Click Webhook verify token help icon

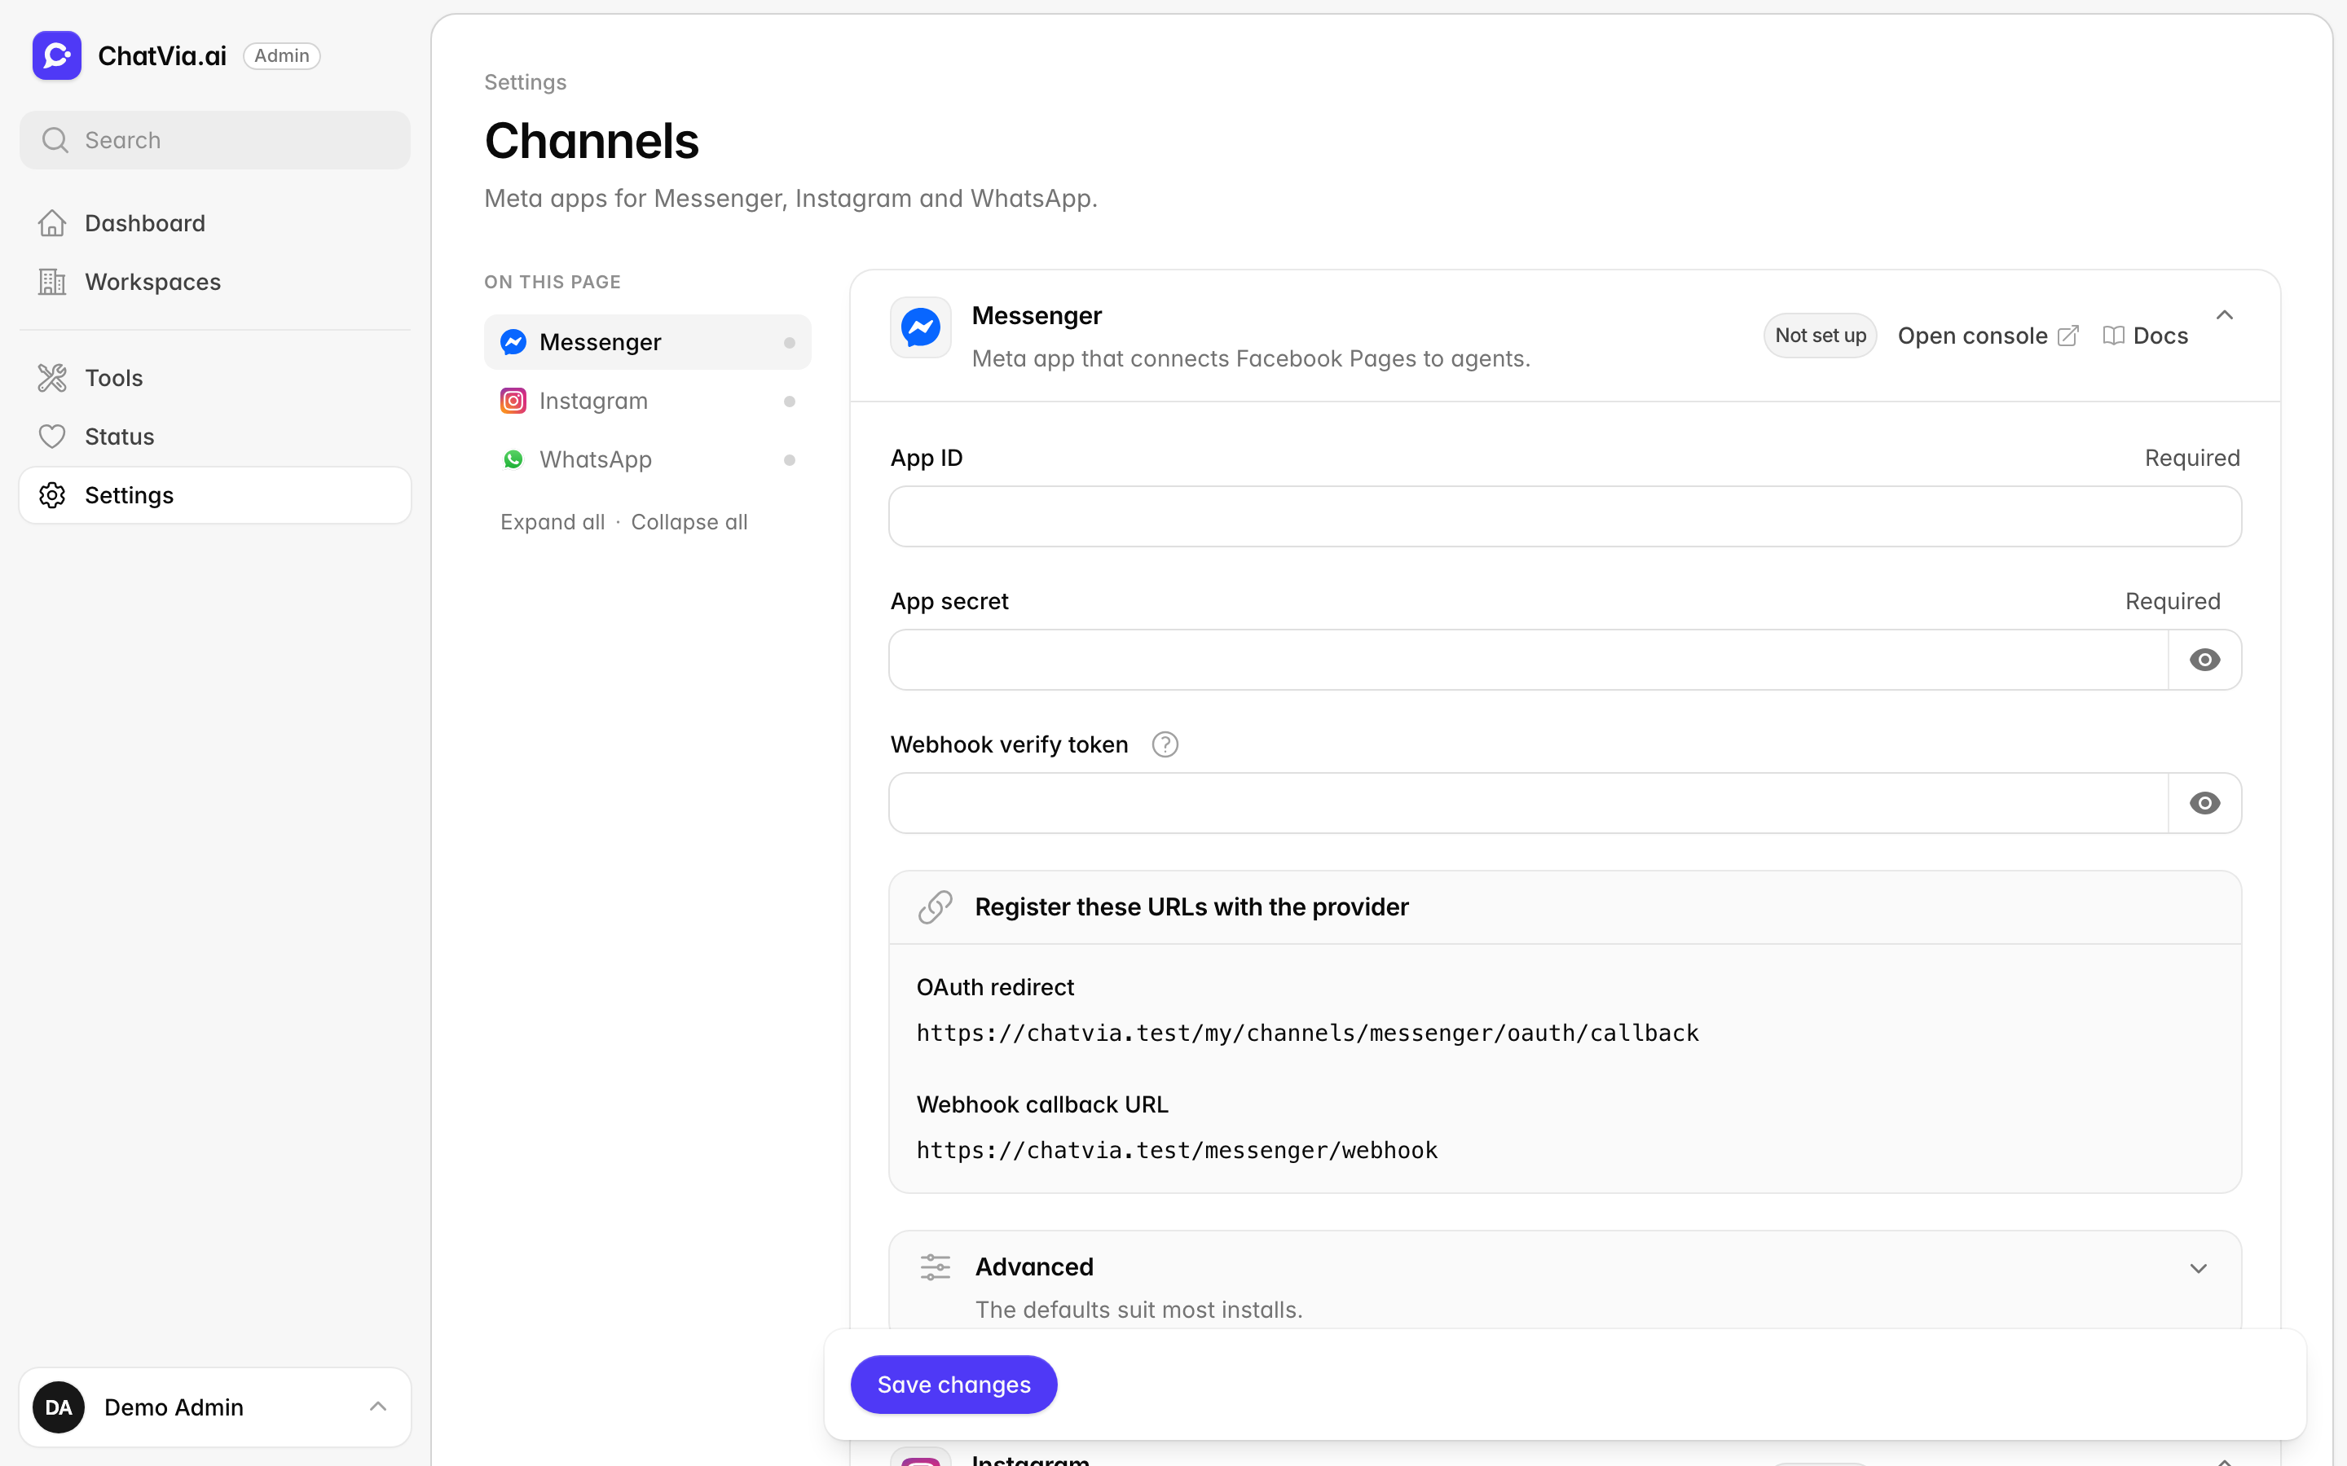pos(1165,744)
